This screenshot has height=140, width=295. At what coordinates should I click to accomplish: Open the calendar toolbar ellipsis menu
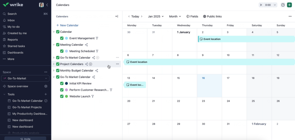290,16
